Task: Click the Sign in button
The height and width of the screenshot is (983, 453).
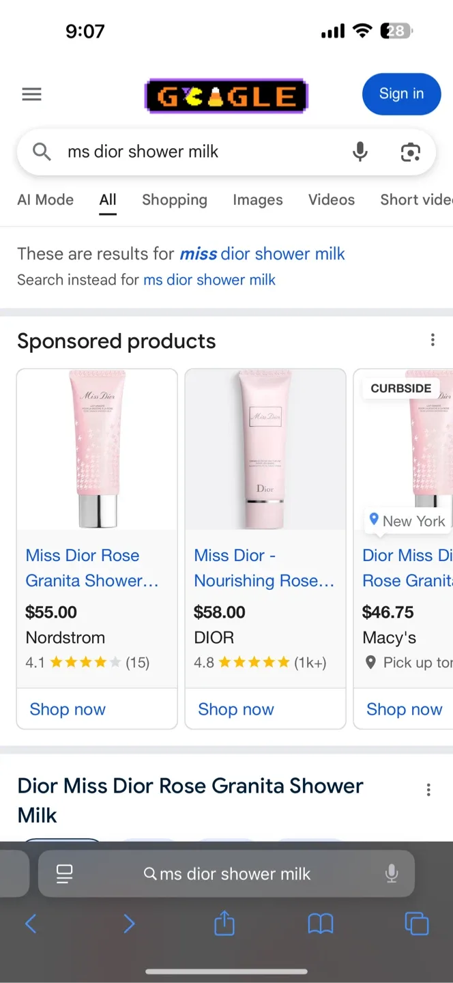Action: click(x=401, y=94)
